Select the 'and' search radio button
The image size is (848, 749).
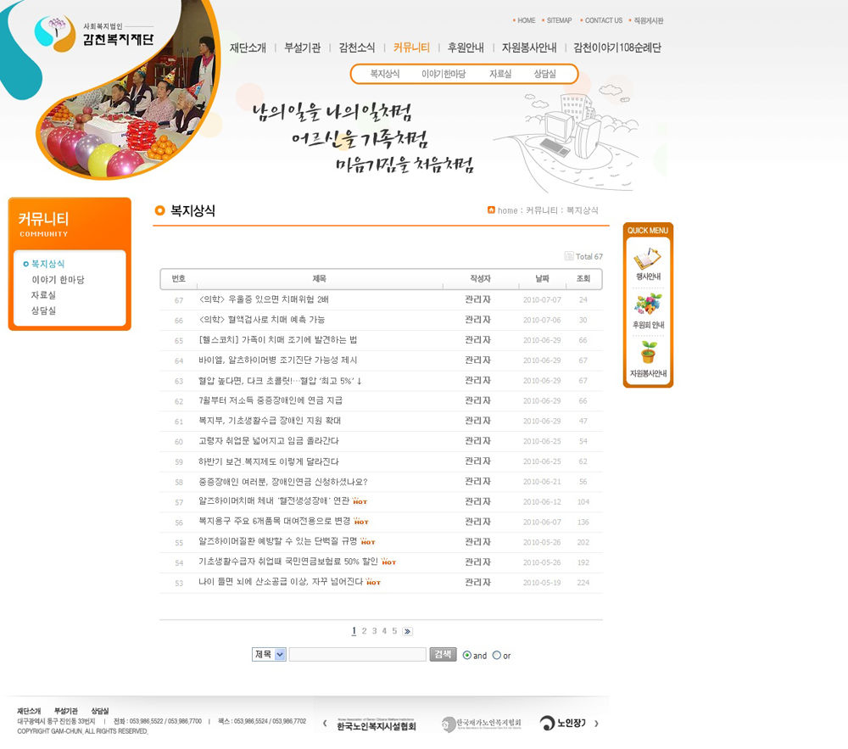click(467, 655)
